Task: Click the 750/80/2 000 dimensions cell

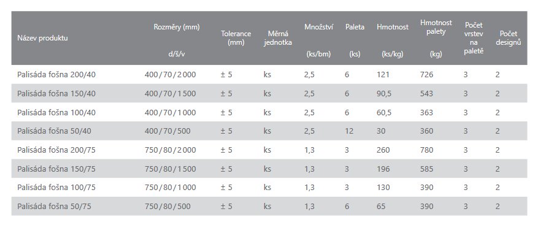Action: (170, 150)
